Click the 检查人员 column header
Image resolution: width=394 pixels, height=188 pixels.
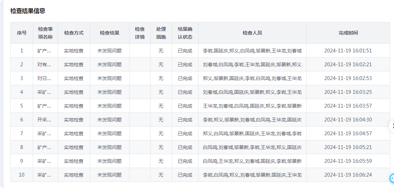click(252, 33)
